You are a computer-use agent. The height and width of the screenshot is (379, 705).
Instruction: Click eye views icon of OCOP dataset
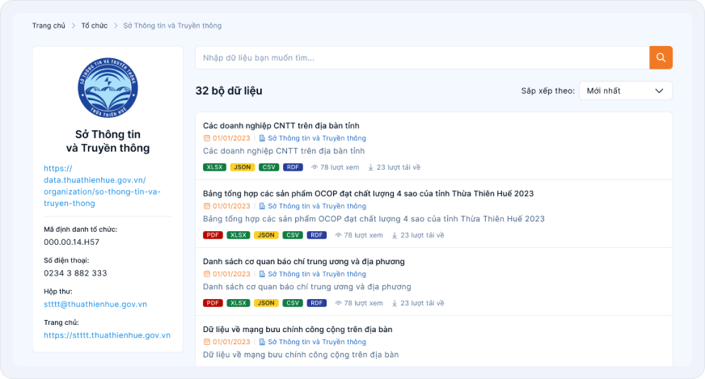338,235
